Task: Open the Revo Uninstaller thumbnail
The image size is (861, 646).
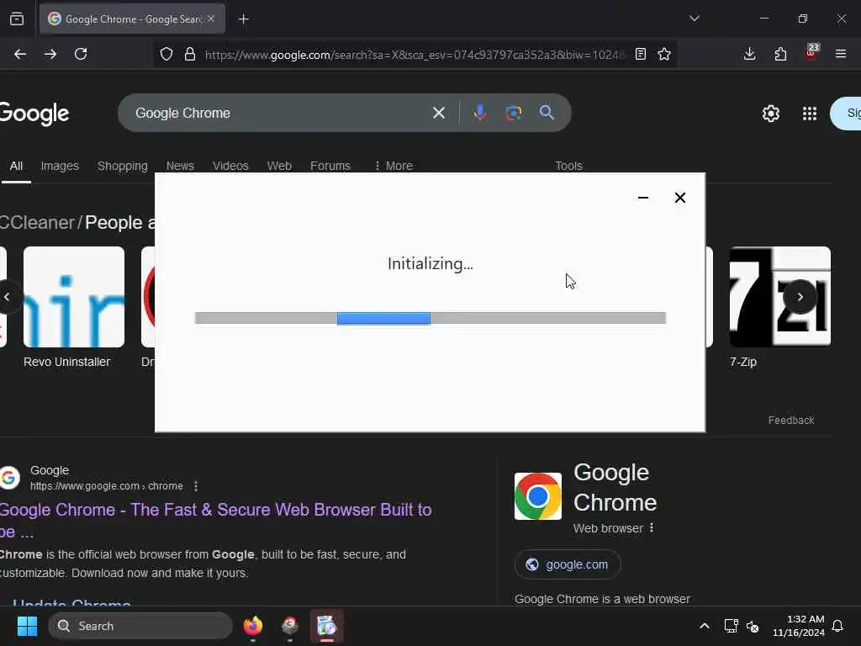Action: 74,297
